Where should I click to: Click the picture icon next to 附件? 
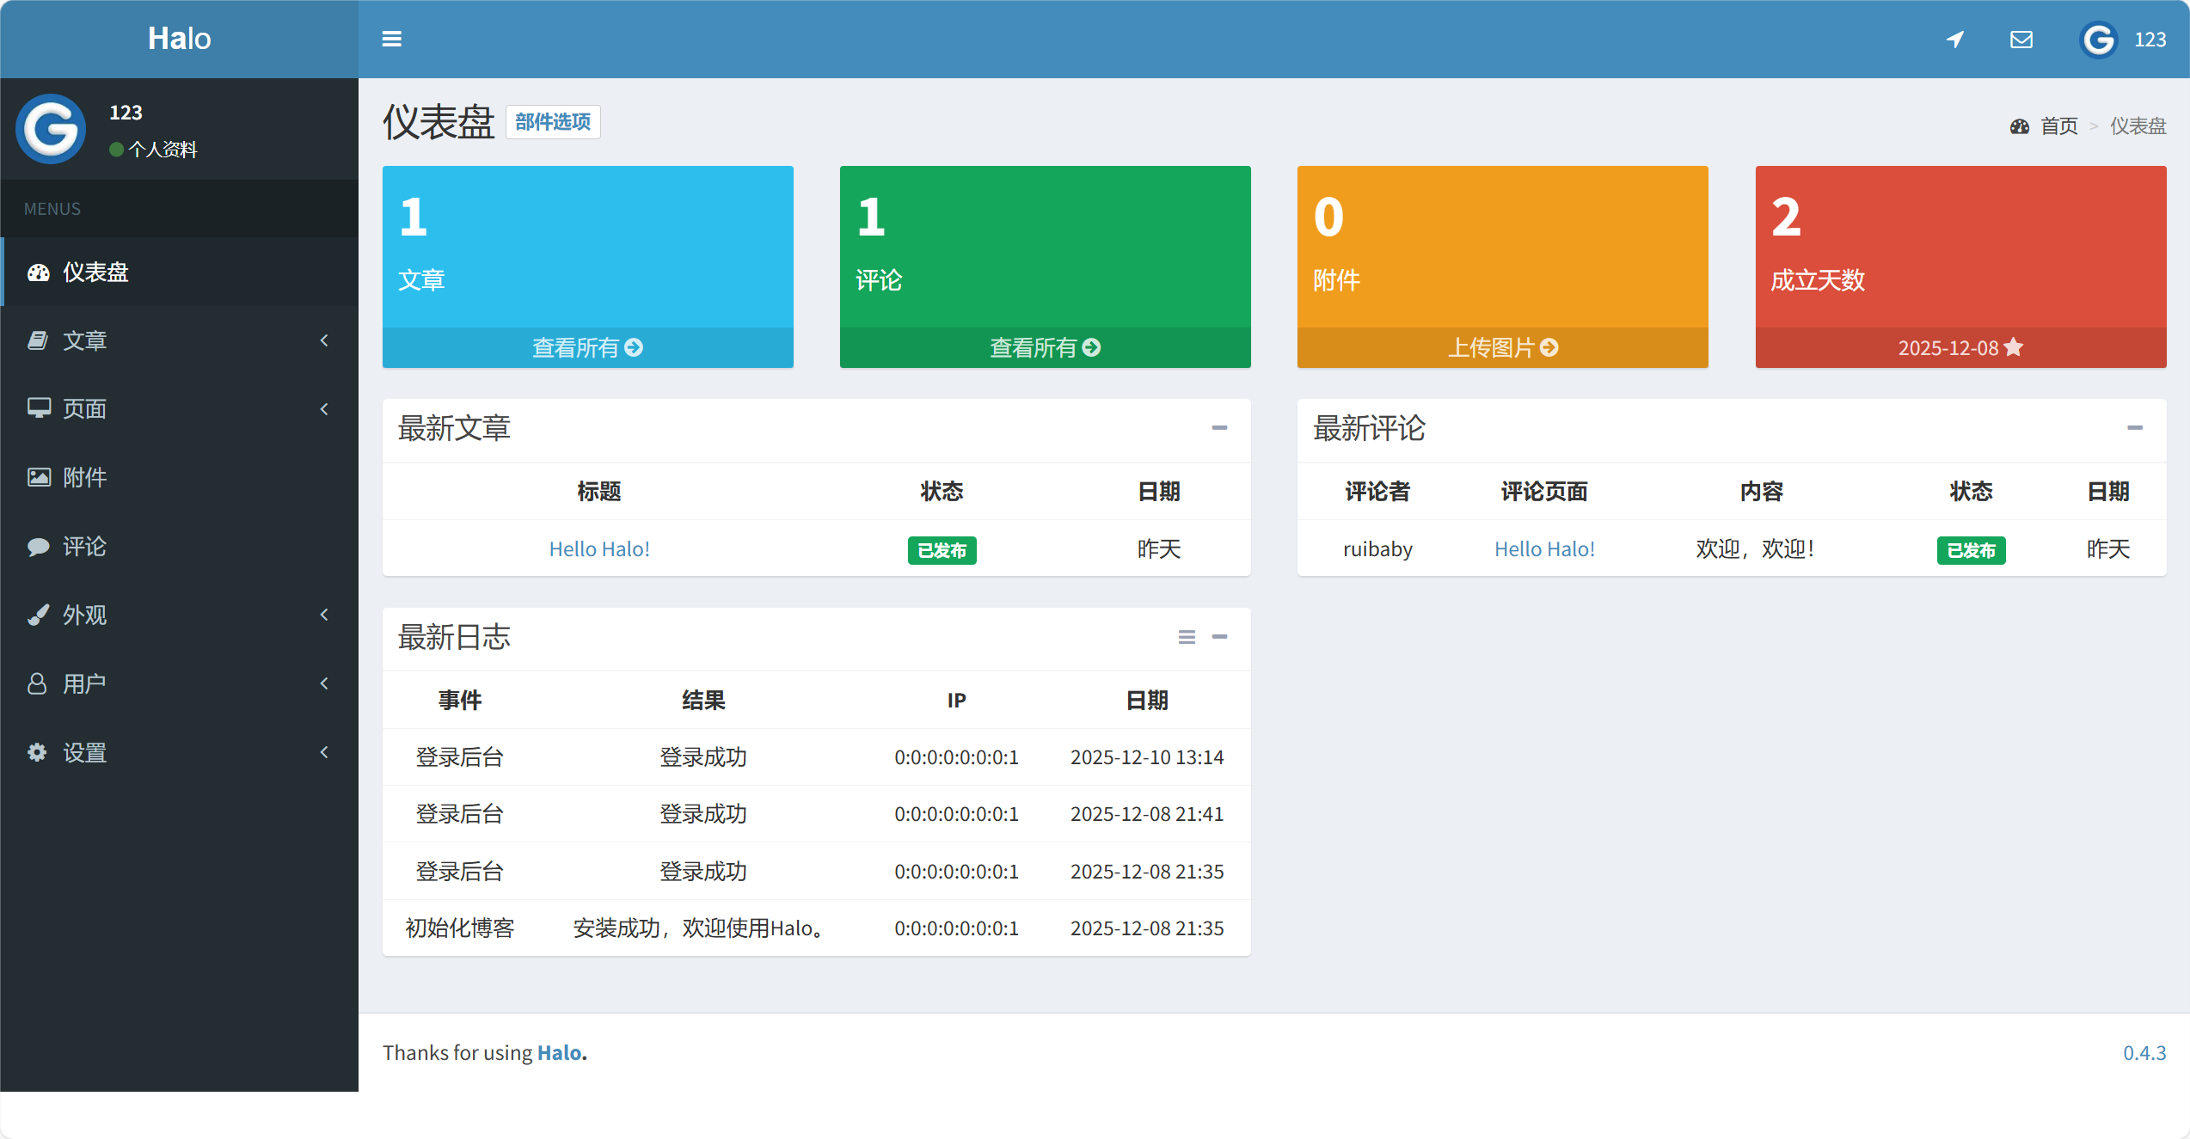38,477
